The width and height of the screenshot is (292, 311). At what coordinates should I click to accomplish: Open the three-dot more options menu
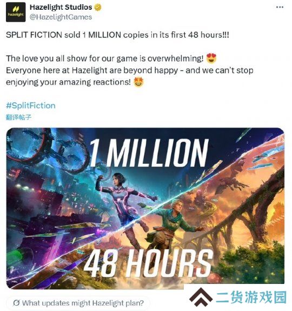(x=280, y=7)
